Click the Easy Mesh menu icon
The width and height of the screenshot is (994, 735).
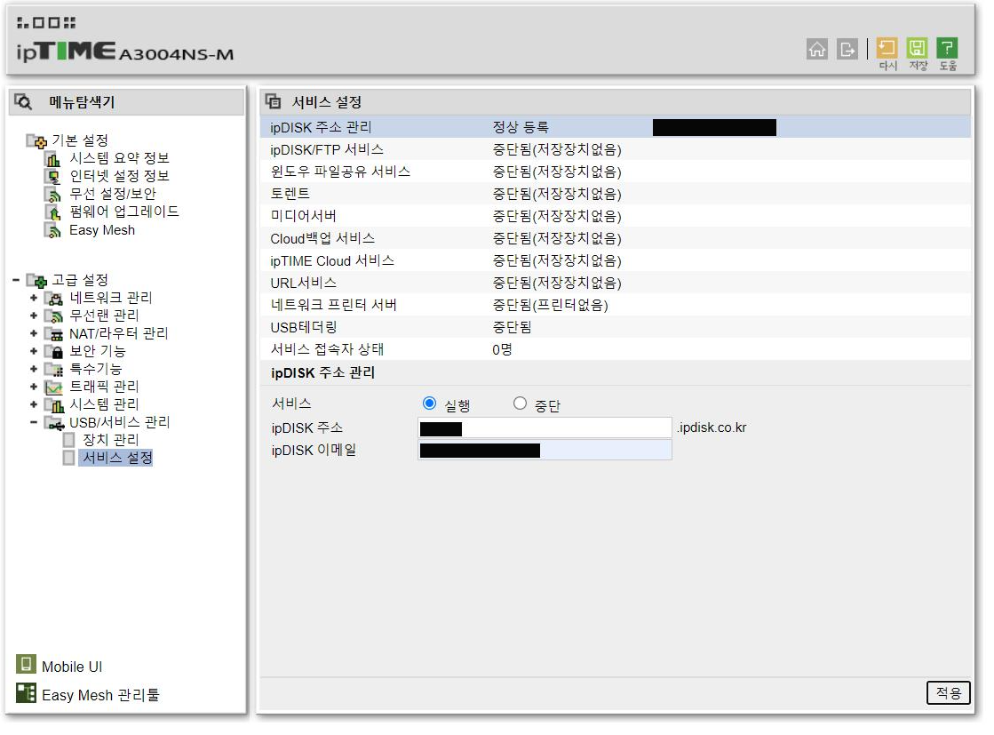53,230
